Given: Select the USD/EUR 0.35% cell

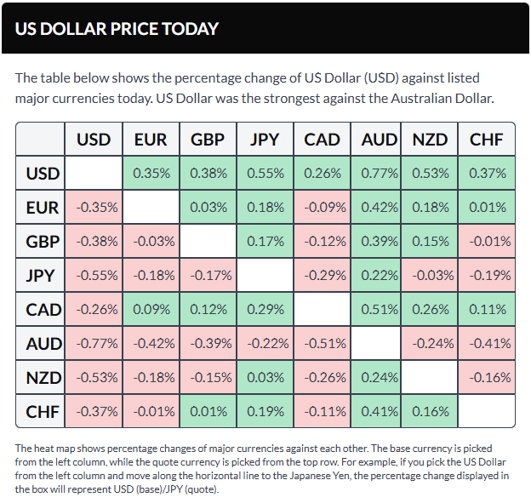Looking at the screenshot, I should pyautogui.click(x=151, y=173).
